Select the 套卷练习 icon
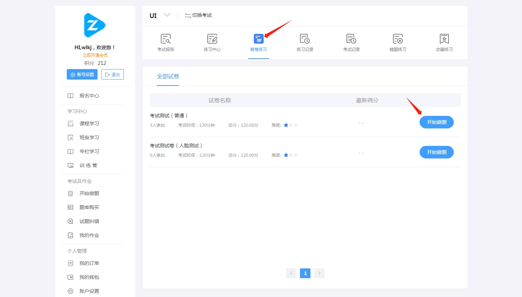 tap(259, 39)
